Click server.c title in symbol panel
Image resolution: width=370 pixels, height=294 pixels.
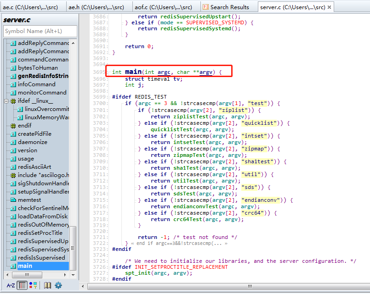(17, 20)
